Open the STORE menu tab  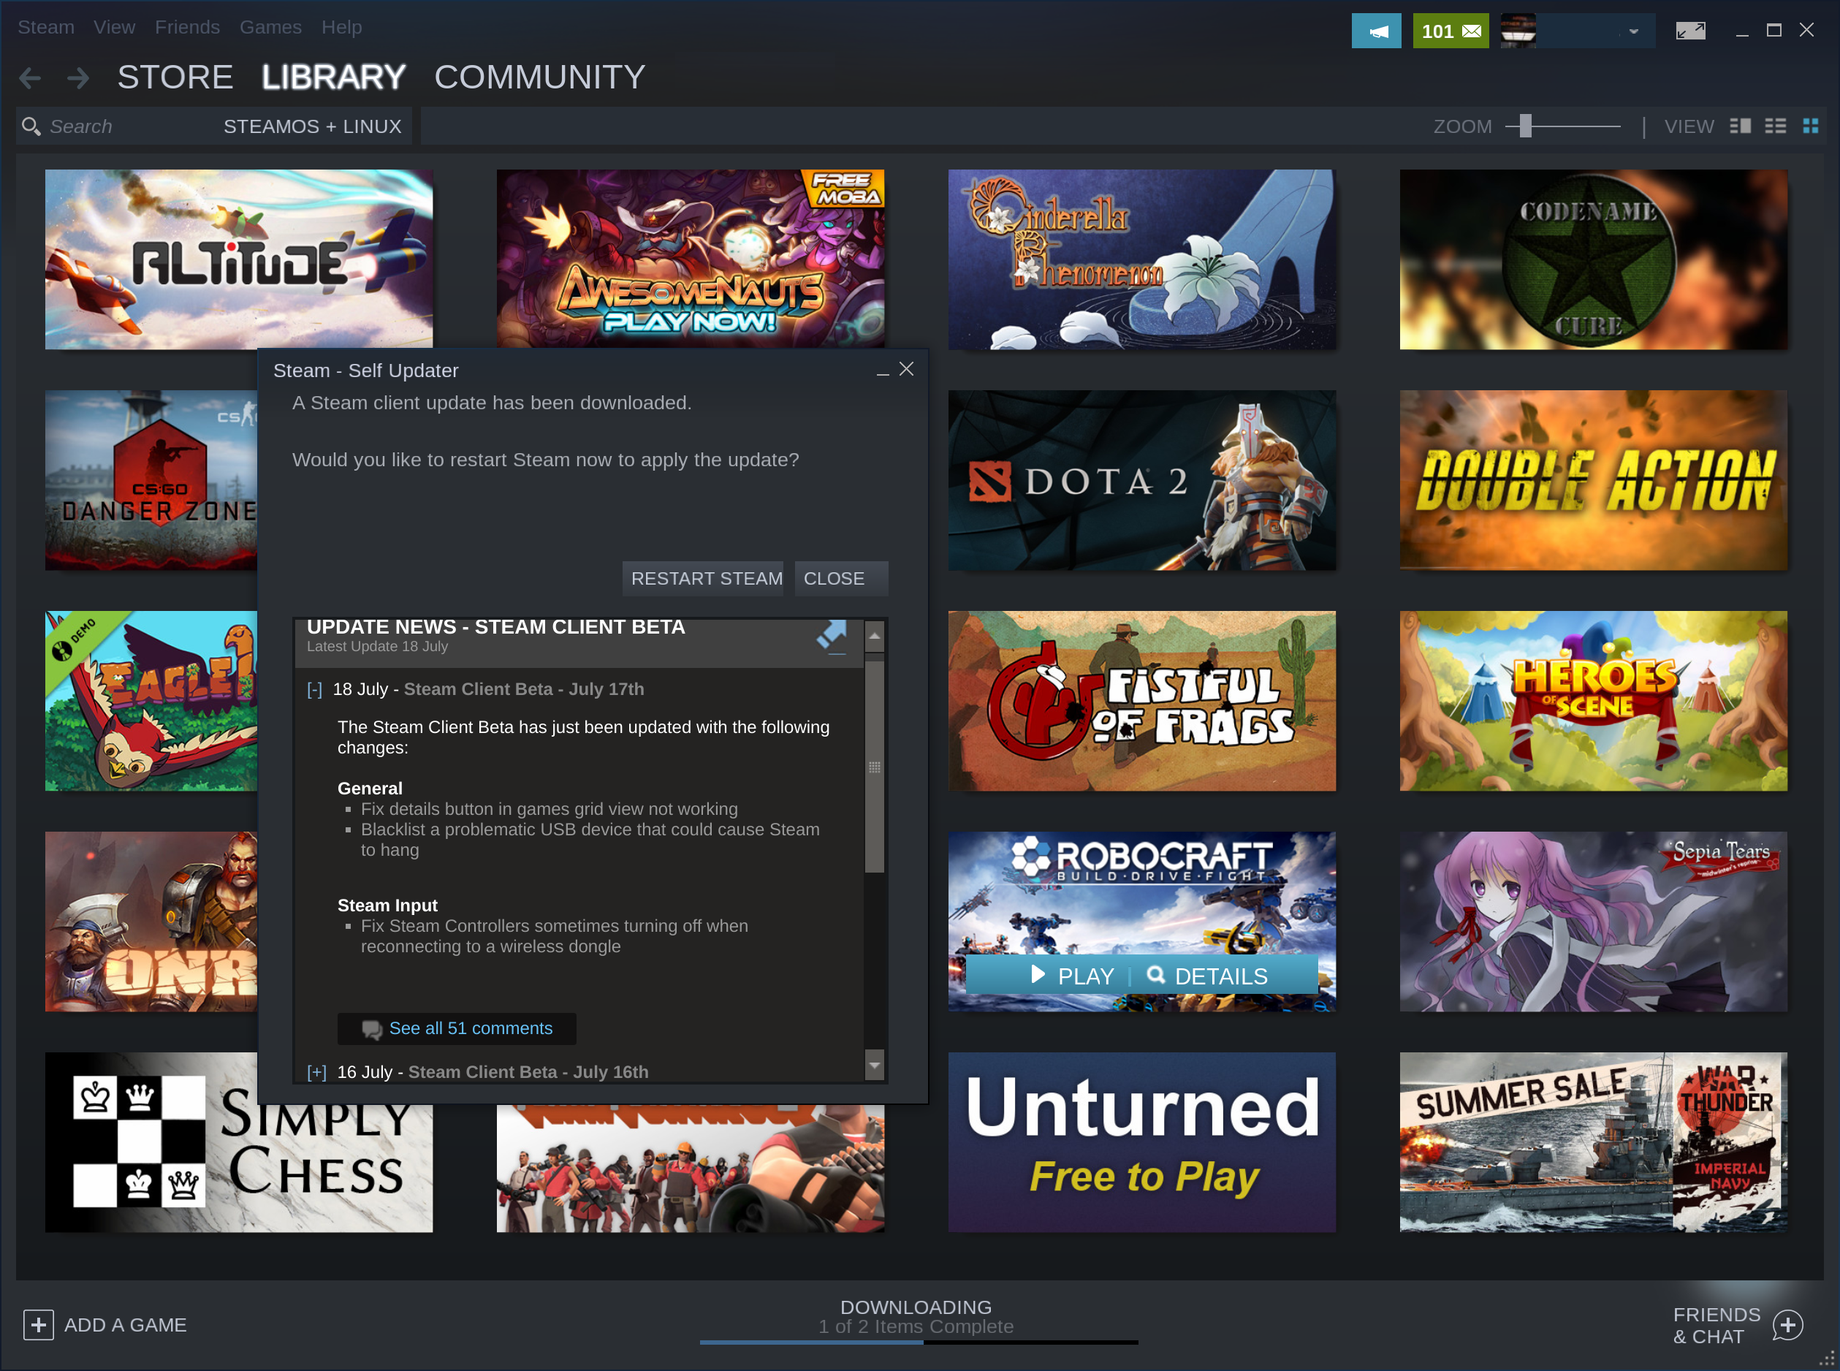(174, 77)
